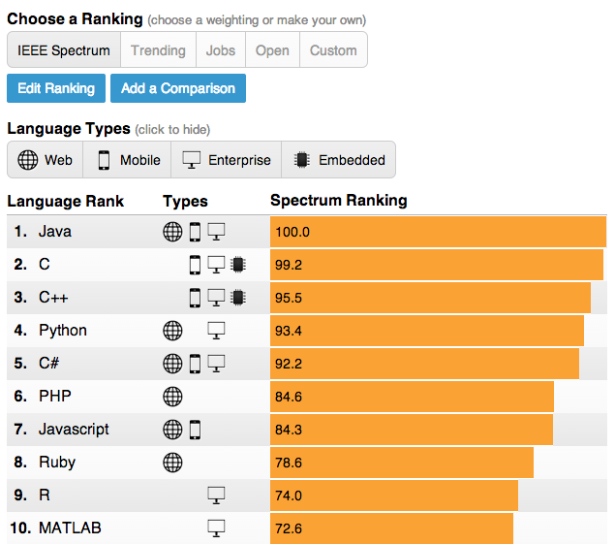Click the 74.0 score value for R
Screen dimensions: 615x544
click(289, 496)
